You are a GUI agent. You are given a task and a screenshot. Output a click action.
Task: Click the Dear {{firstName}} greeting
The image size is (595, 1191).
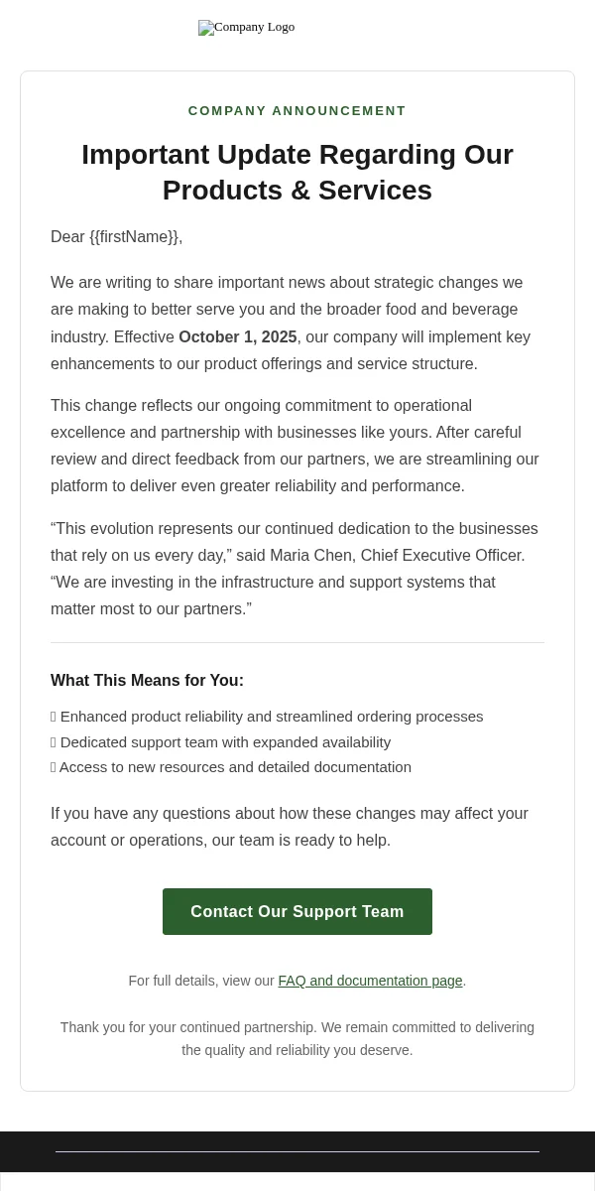(117, 236)
